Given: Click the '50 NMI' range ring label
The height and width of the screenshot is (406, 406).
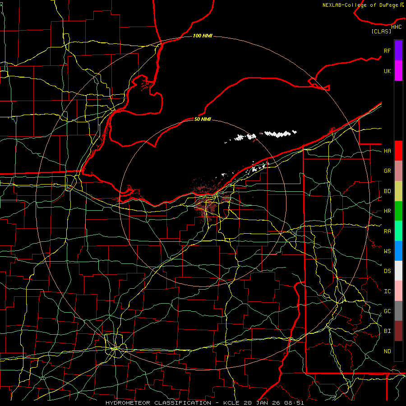Looking at the screenshot, I should point(203,119).
